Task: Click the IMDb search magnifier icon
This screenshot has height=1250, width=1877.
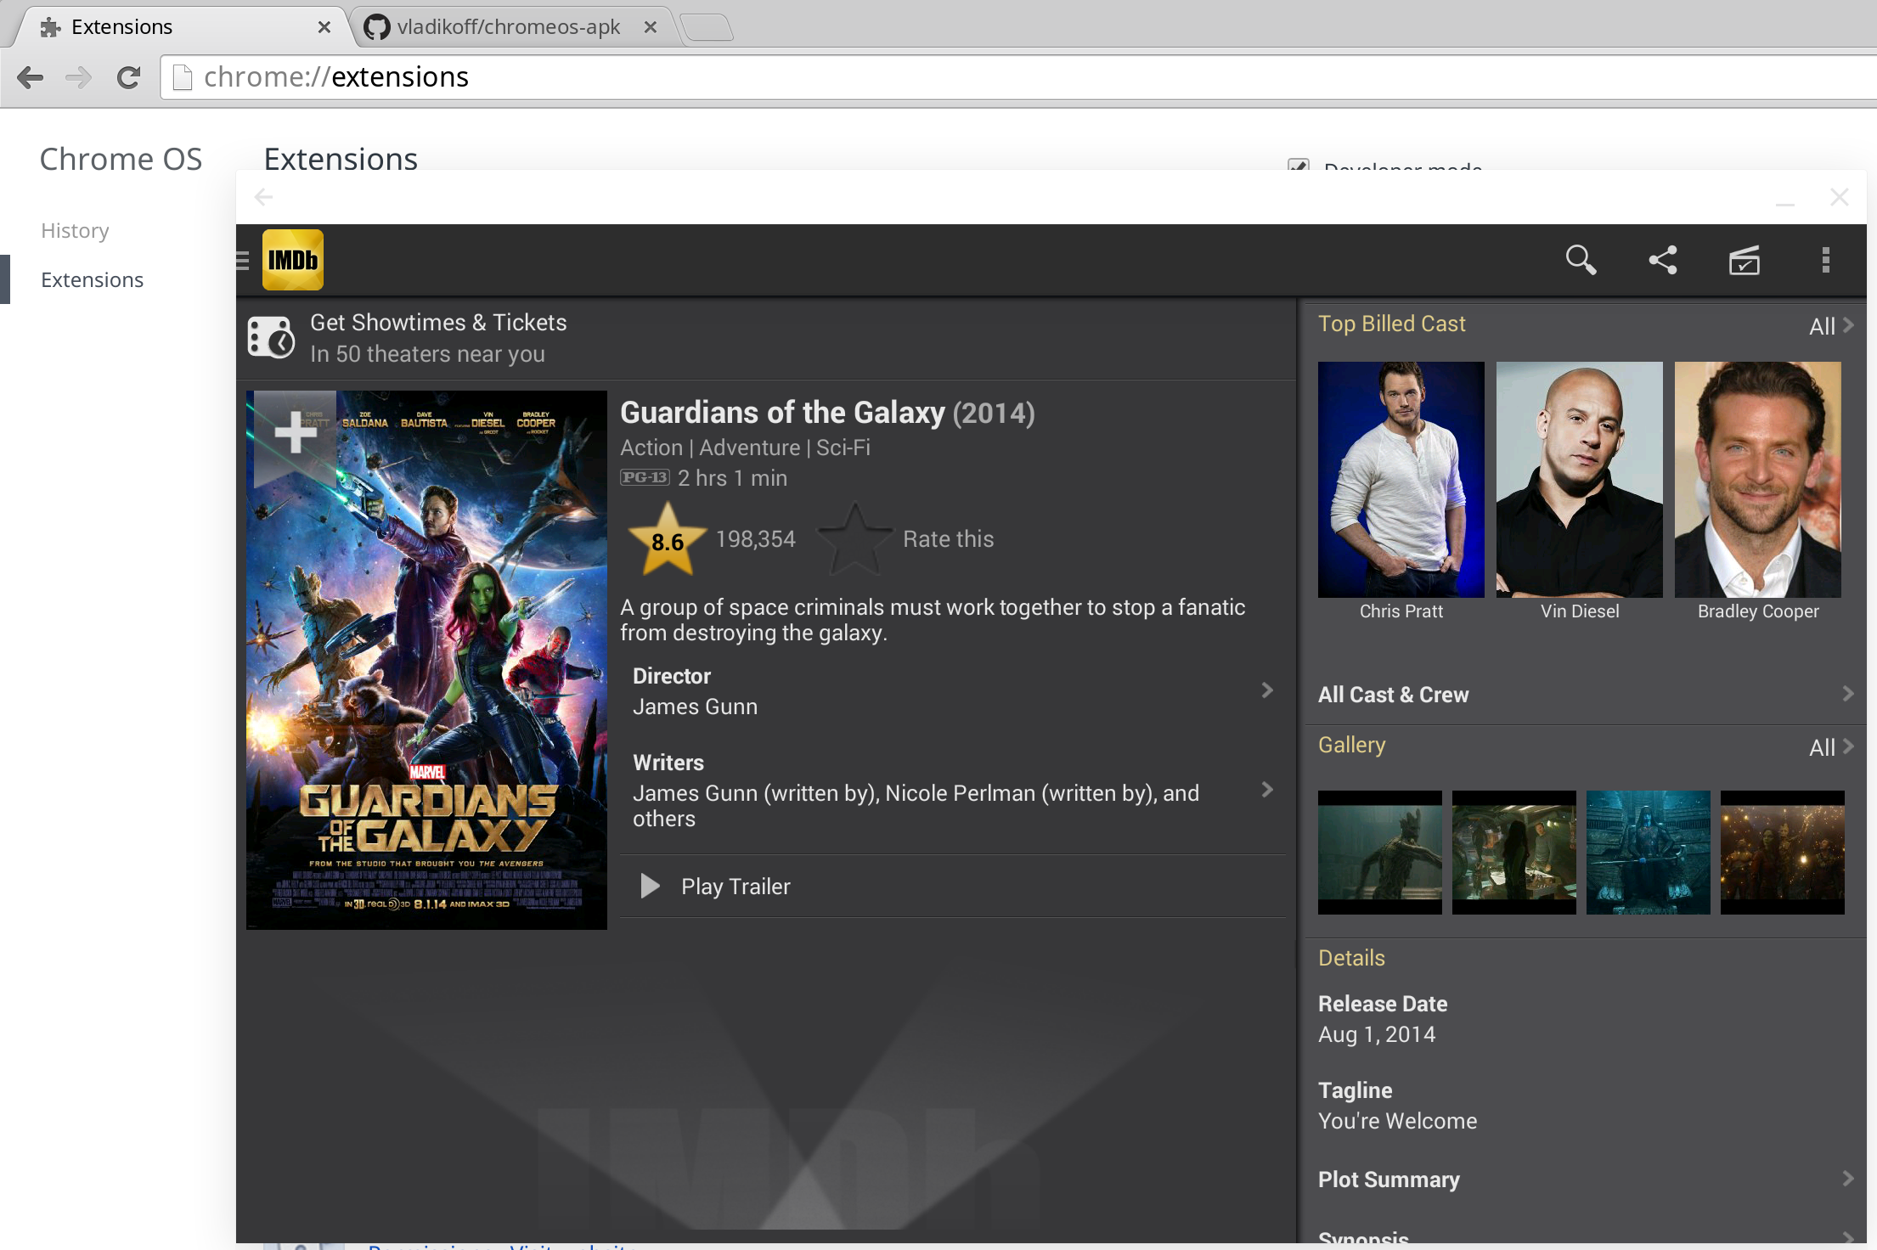Action: click(1581, 260)
